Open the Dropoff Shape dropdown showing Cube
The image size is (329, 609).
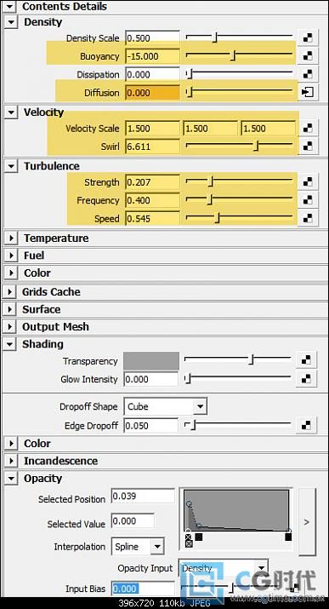click(x=165, y=406)
